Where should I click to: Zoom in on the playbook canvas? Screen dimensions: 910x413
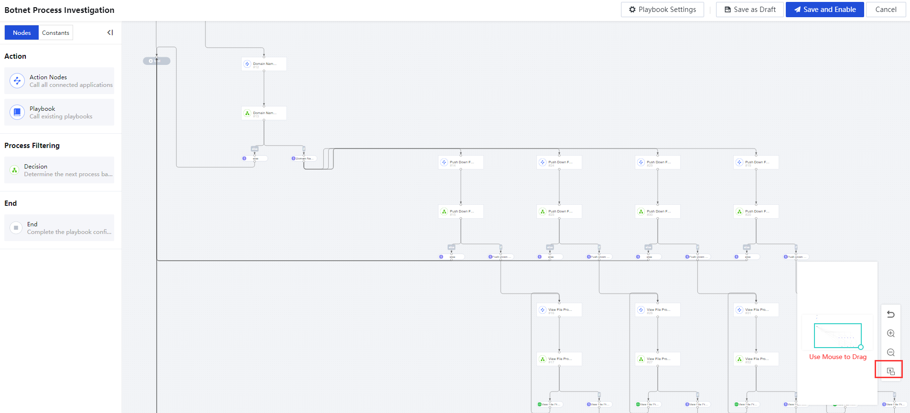coord(890,333)
